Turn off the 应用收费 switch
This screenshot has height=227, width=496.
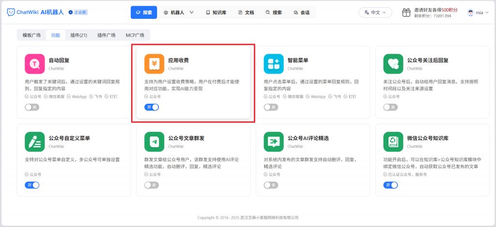tap(152, 107)
